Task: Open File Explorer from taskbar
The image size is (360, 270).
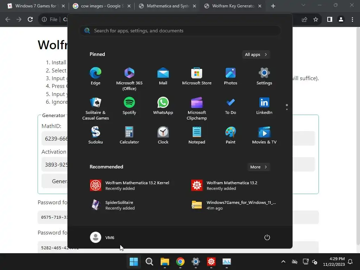Action: [x=165, y=262]
